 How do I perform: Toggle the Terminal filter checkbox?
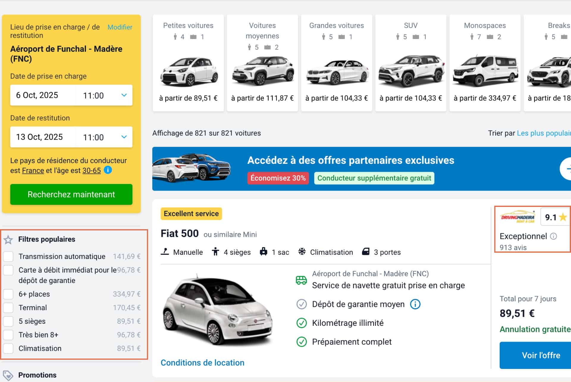pyautogui.click(x=8, y=308)
